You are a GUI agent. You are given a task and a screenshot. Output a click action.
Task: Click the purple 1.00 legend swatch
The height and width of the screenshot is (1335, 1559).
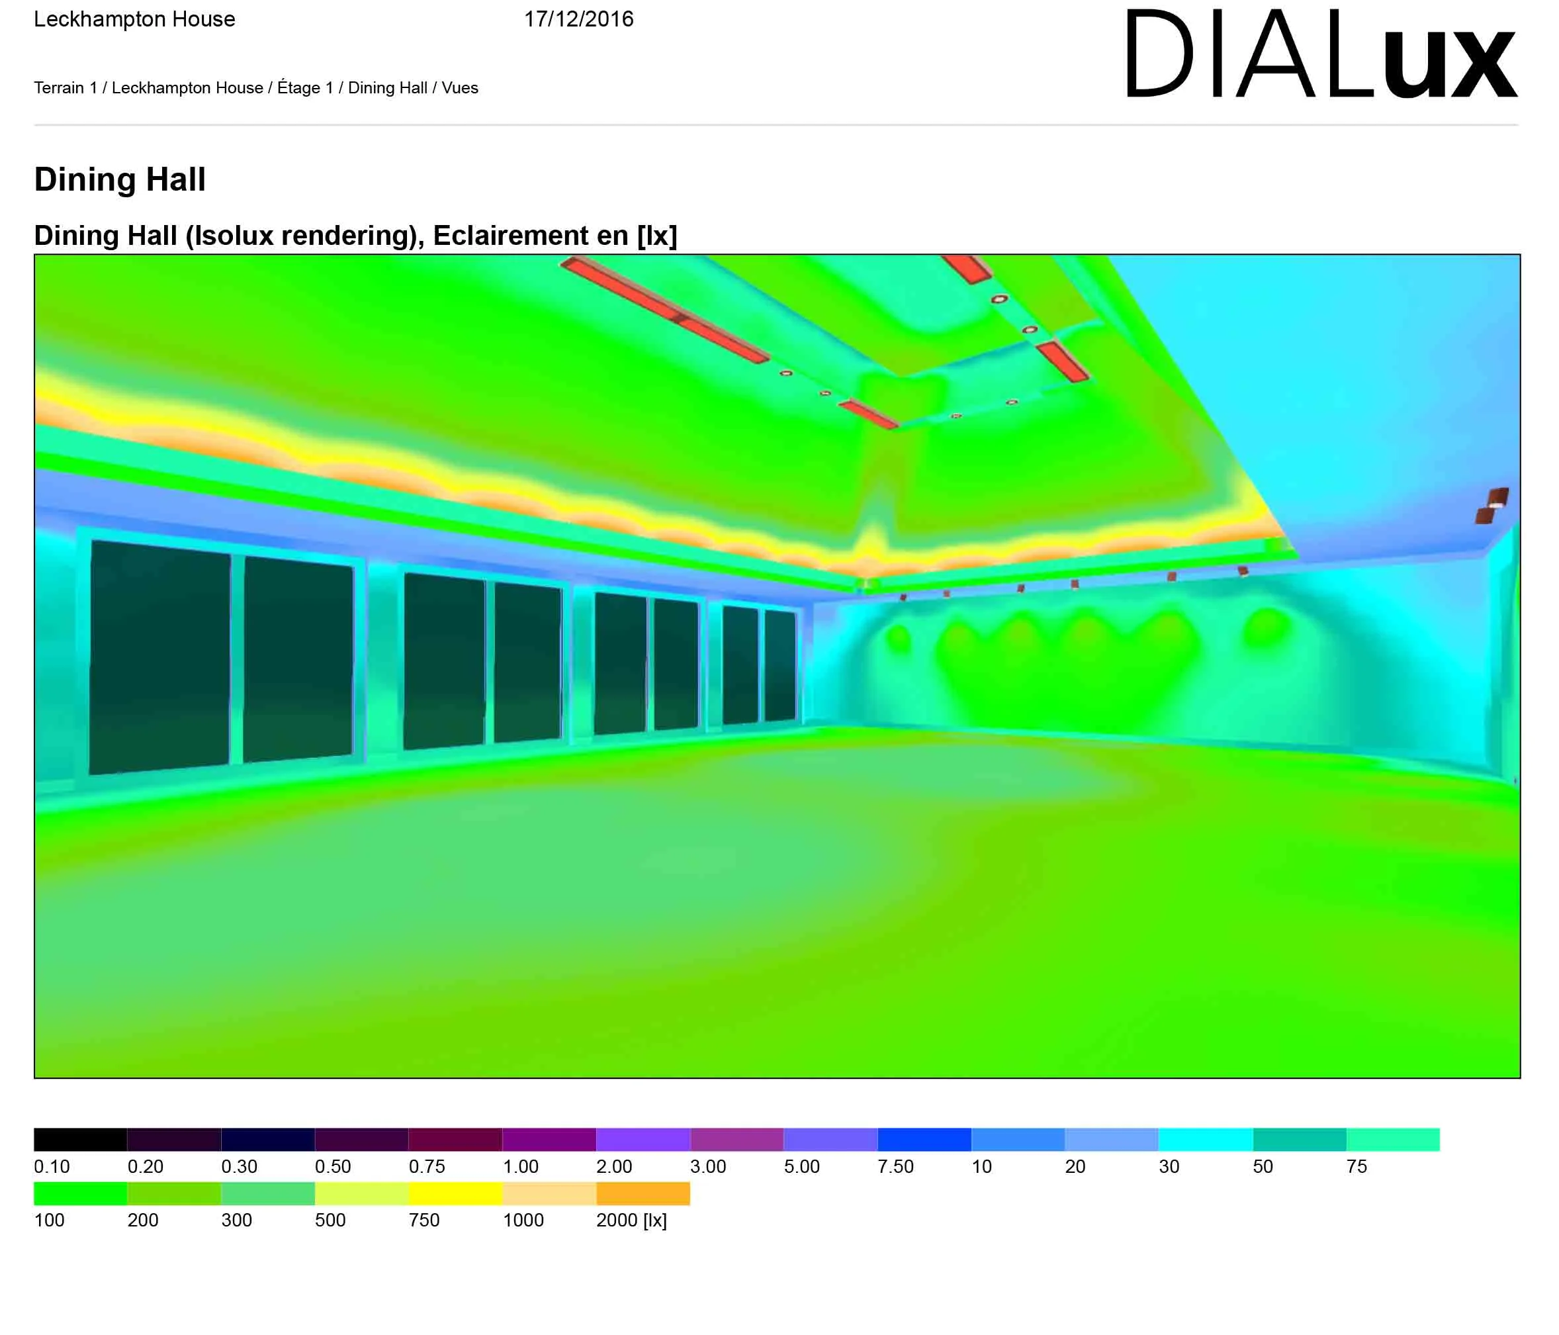[x=549, y=1139]
